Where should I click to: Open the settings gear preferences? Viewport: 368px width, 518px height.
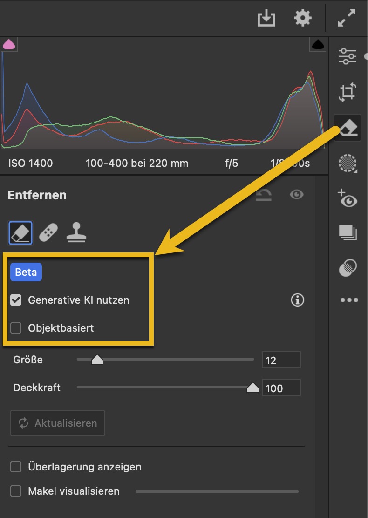(303, 19)
